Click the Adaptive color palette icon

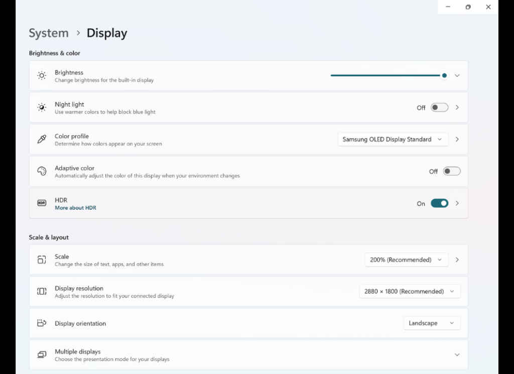pyautogui.click(x=42, y=171)
